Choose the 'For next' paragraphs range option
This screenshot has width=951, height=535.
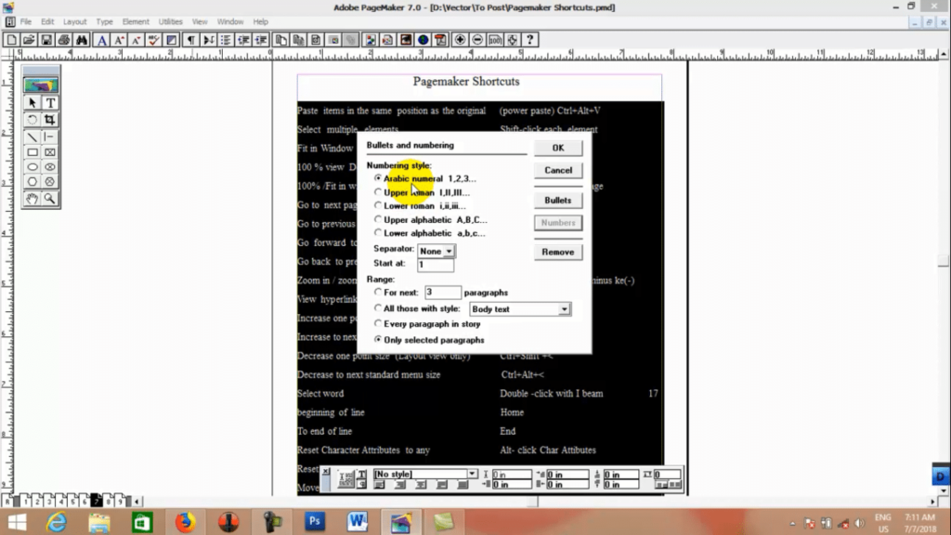(x=396, y=293)
